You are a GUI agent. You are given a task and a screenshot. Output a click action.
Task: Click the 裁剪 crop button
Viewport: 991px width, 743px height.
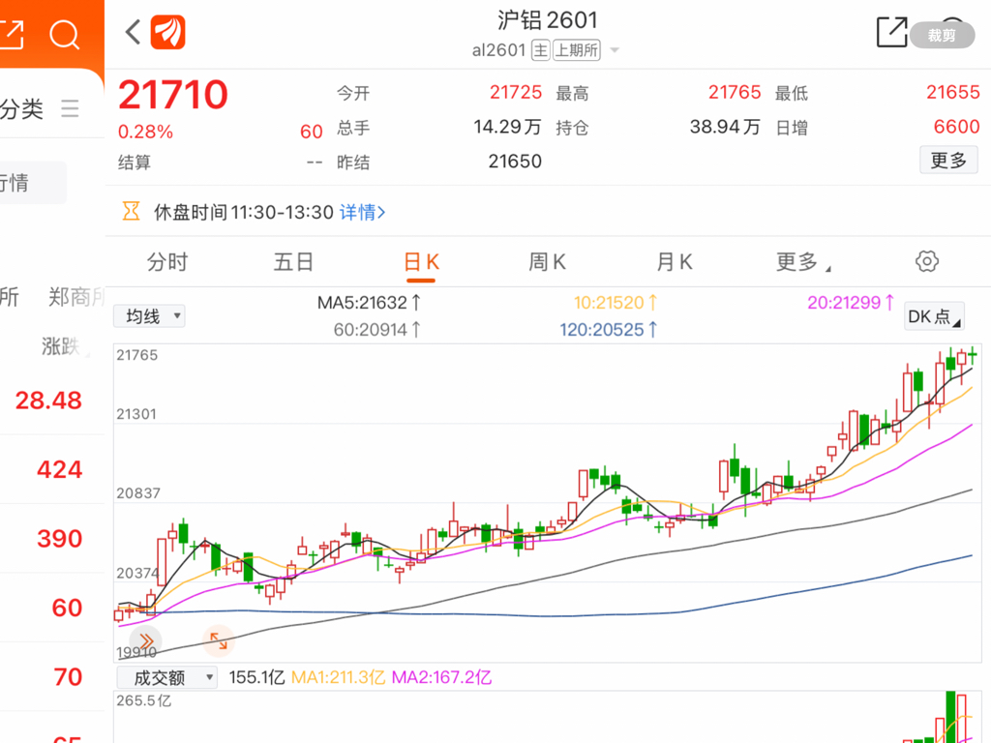[942, 36]
